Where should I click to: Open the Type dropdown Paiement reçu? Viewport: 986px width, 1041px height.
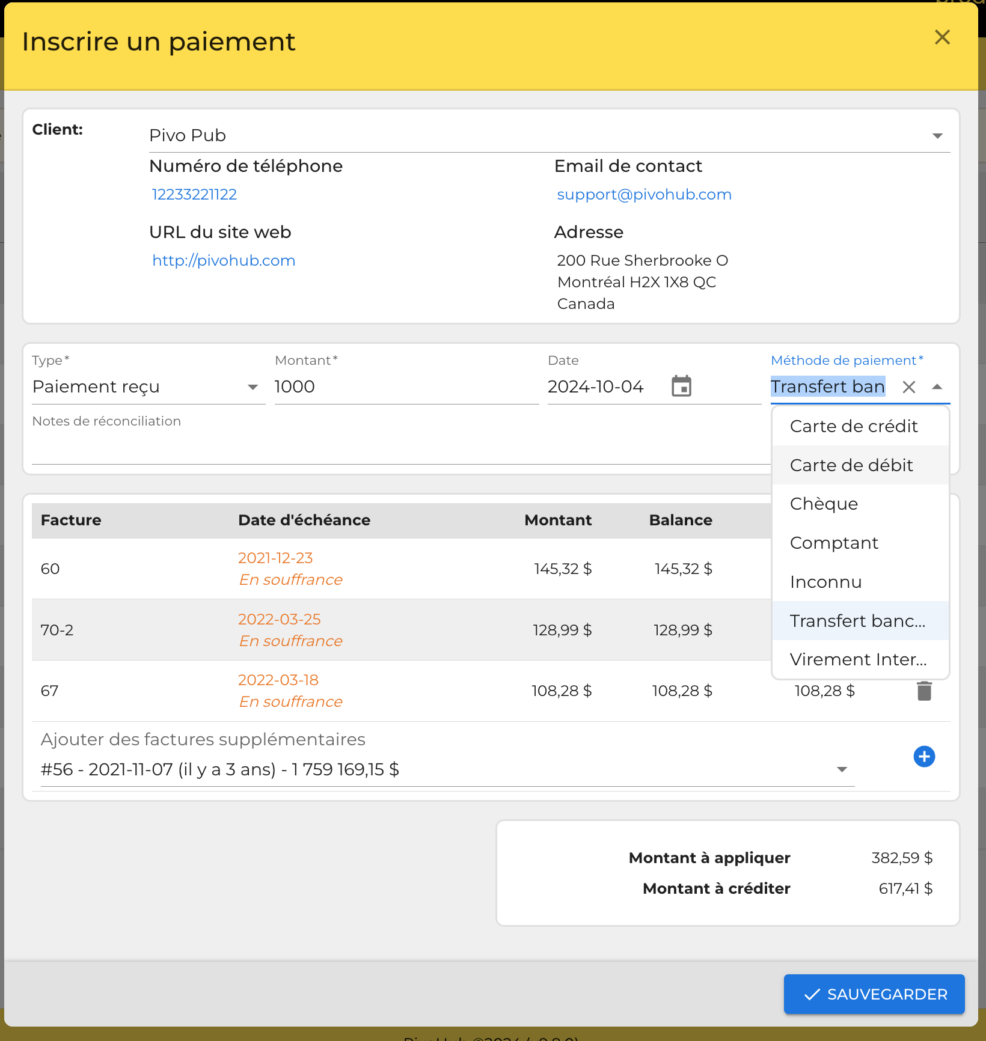coord(148,387)
